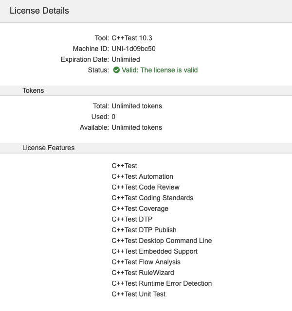Select the C++Test Automation feature
The width and height of the screenshot is (292, 311).
[x=143, y=176]
